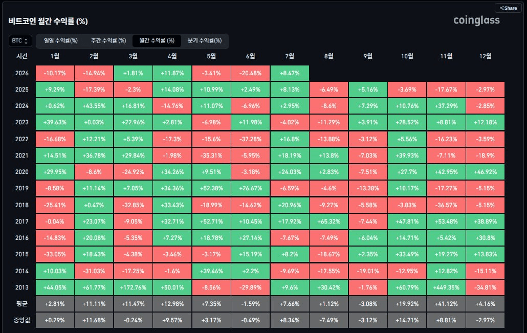This screenshot has width=527, height=333.
Task: Select the 2026 January cell -10.17%
Action: pos(55,73)
